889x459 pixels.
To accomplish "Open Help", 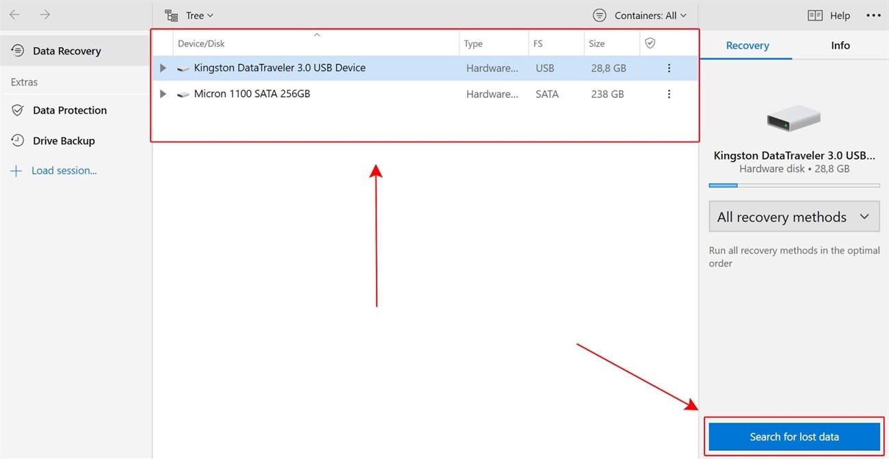I will pos(829,15).
